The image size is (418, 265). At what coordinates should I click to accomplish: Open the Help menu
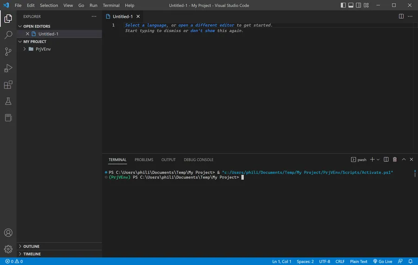point(130,5)
